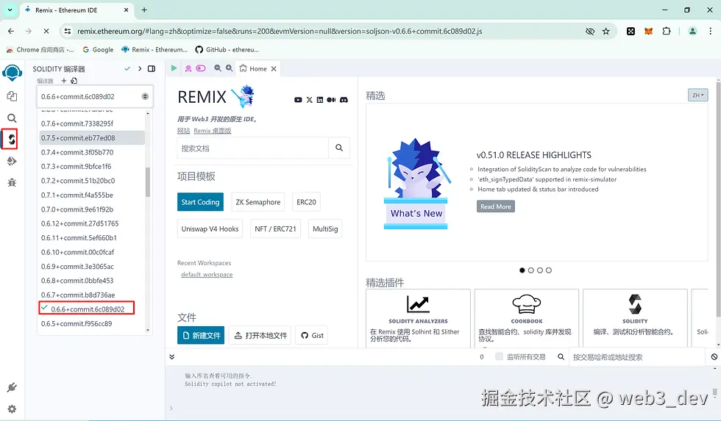The height and width of the screenshot is (421, 721).
Task: Open Deploy & Run Transactions icon
Action: (12, 161)
